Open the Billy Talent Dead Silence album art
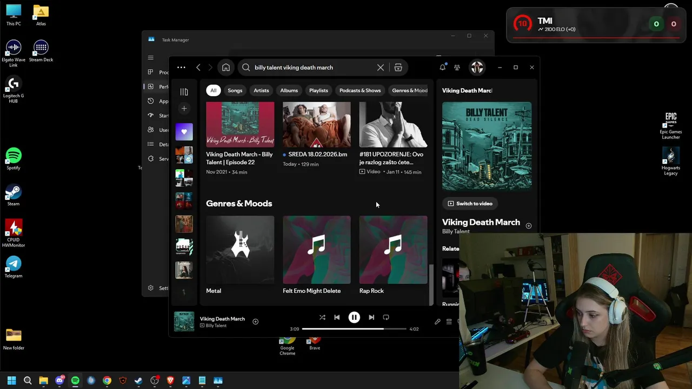The height and width of the screenshot is (389, 692). coord(487,146)
